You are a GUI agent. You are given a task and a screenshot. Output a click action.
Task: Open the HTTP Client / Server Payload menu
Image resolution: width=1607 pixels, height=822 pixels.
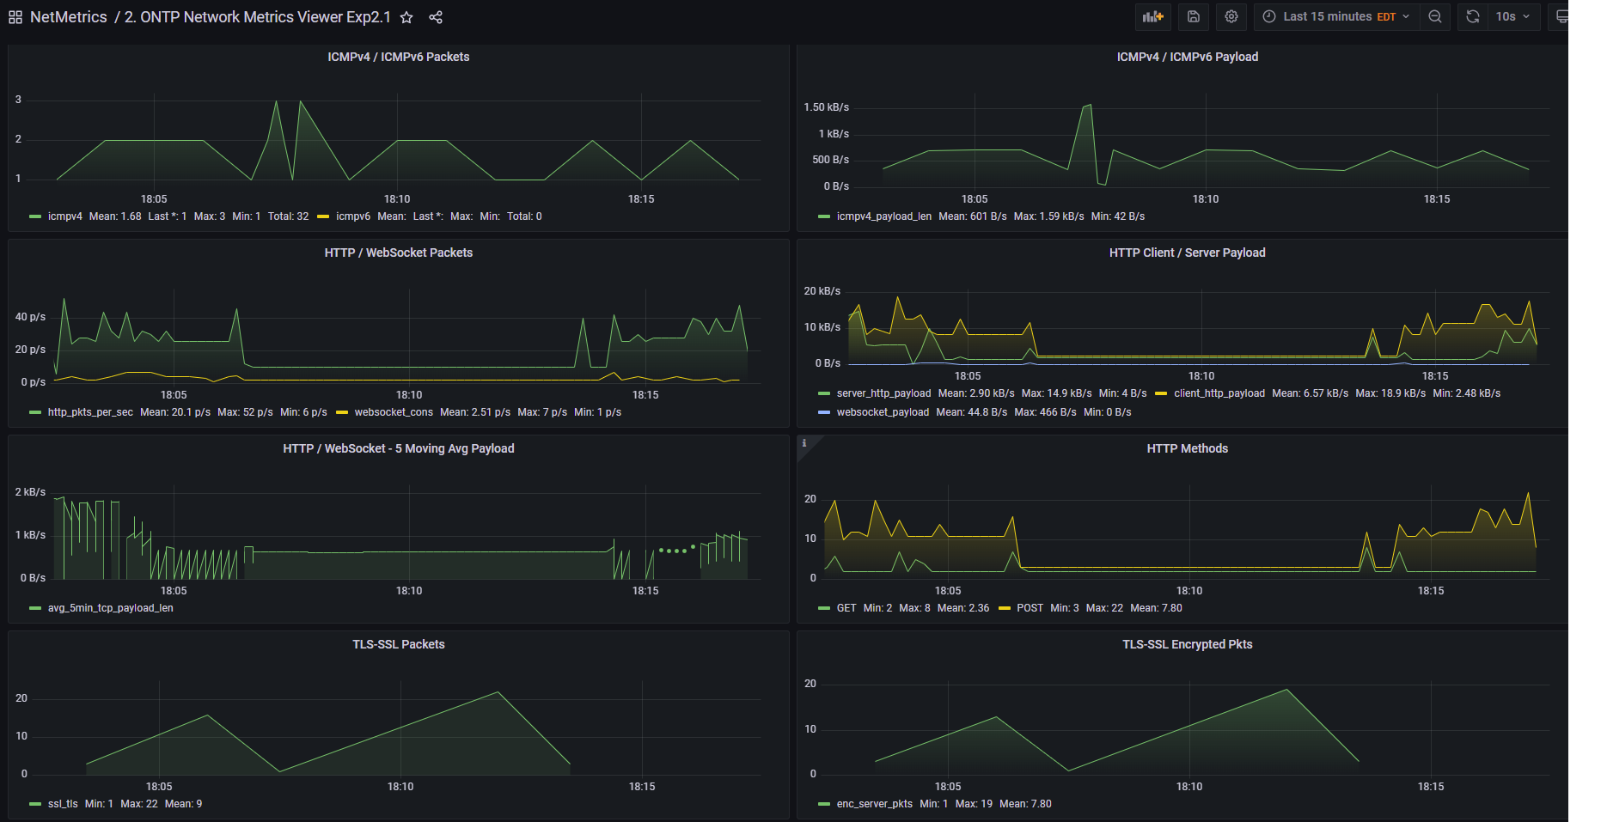(1187, 253)
